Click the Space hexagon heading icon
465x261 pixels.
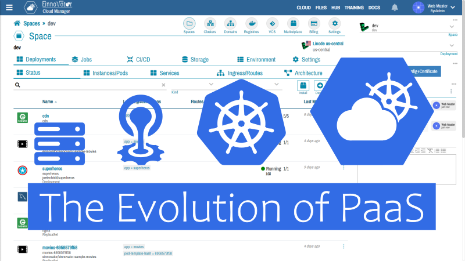click(x=19, y=36)
